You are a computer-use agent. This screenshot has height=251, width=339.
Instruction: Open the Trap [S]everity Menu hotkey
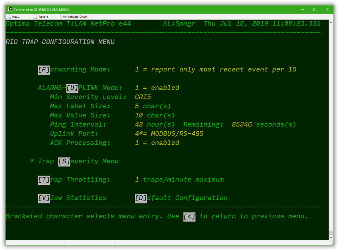pos(64,162)
